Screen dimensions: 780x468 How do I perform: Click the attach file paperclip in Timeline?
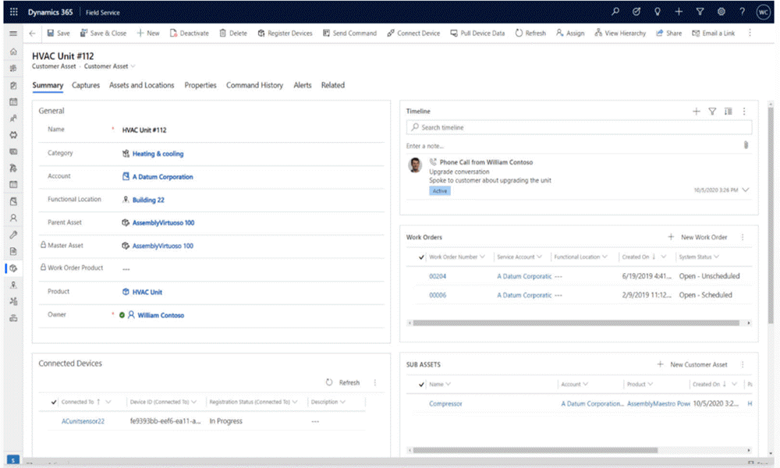pos(746,144)
